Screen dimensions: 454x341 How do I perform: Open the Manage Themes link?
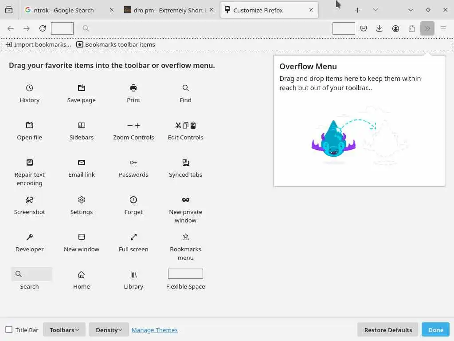(x=155, y=330)
